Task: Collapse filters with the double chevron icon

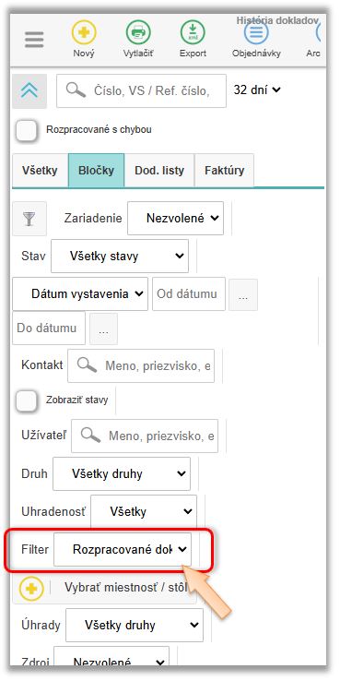Action: click(29, 91)
